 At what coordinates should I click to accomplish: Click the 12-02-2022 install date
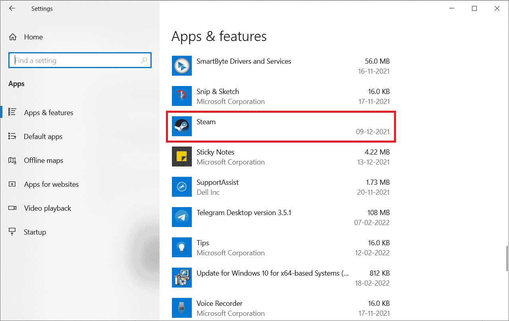click(x=373, y=253)
